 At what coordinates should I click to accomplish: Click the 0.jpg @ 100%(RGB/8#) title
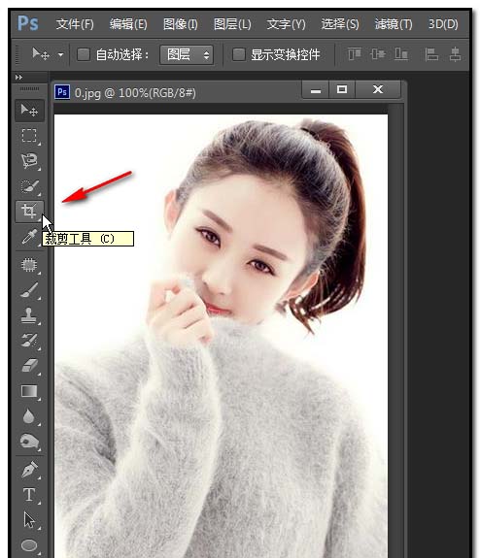[135, 93]
